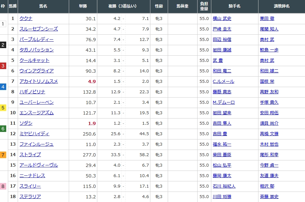Image resolution: width=305 pixels, height=202 pixels.
Task: Click the white bracket 1 frame marker
Action: click(3, 24)
